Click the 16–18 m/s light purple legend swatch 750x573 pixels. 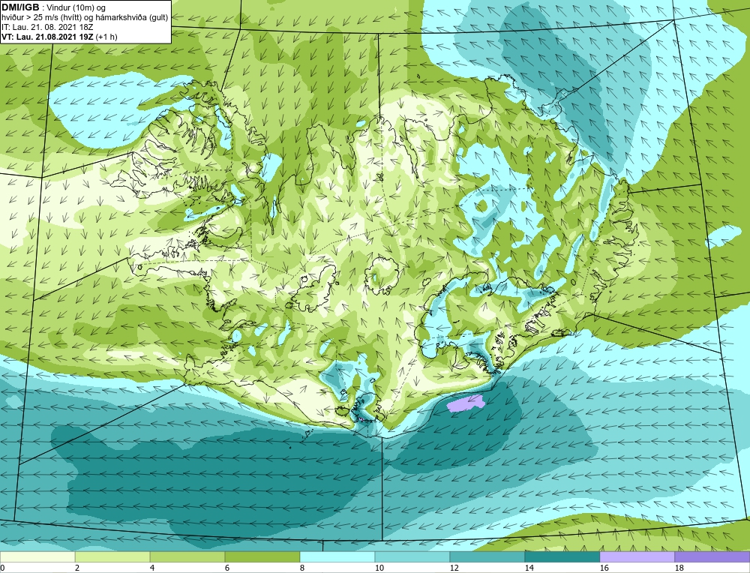coord(637,557)
